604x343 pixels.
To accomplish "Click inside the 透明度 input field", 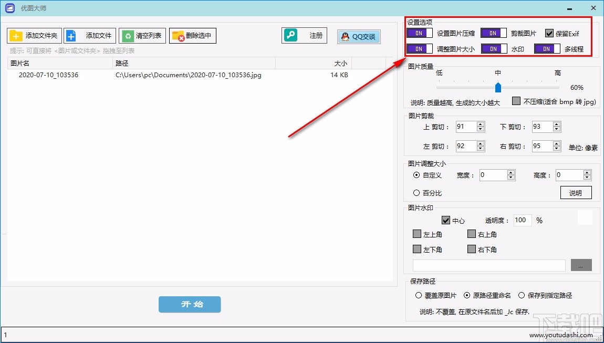I will 522,220.
